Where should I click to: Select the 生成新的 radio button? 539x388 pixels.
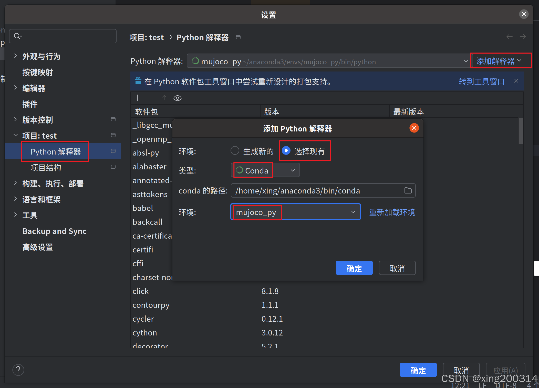[235, 151]
